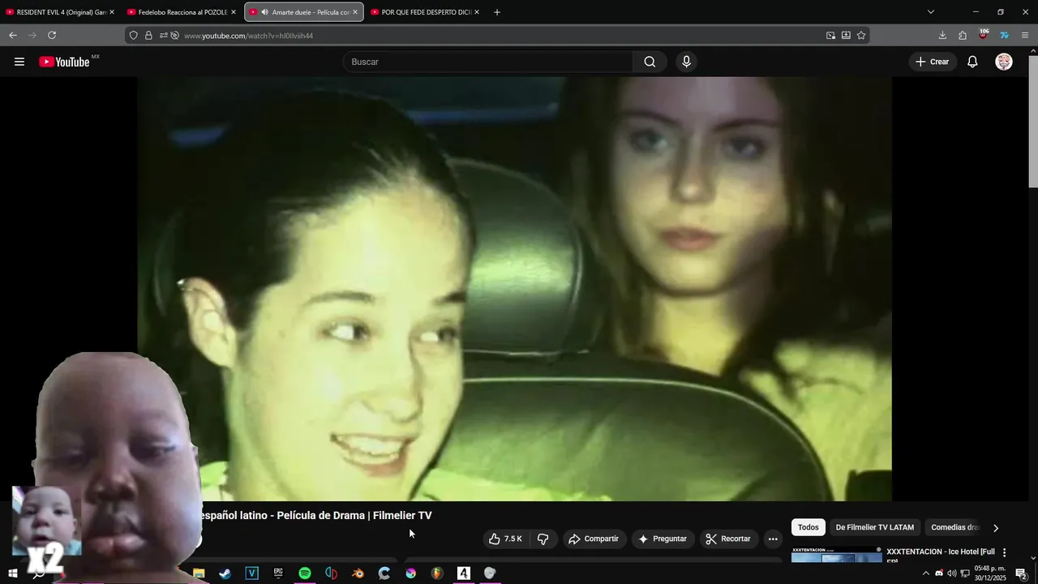Open Windows notification center
Screen dimensions: 1038x584
(1021, 573)
